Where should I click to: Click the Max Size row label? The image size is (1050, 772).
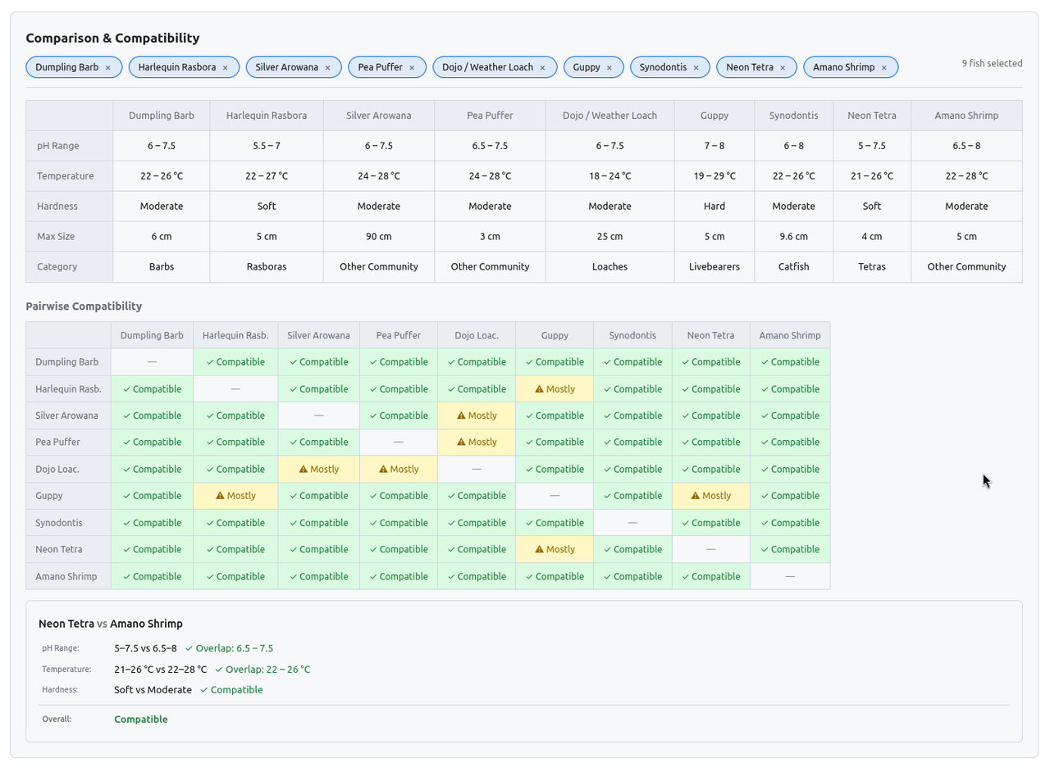pyautogui.click(x=70, y=237)
